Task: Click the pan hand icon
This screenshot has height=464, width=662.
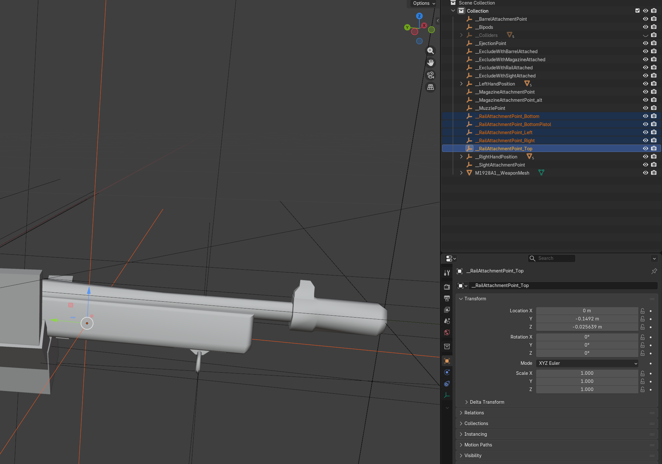Action: [x=430, y=63]
